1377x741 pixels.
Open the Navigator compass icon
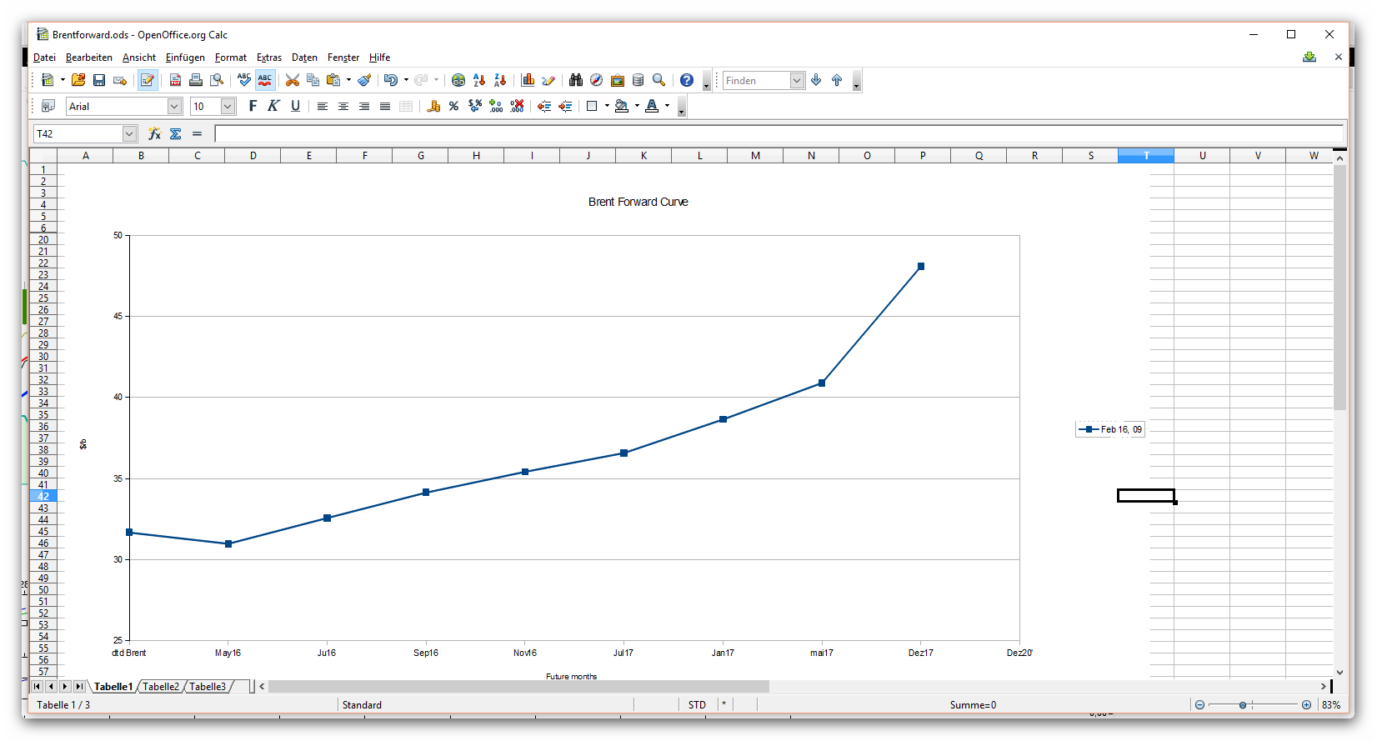(x=596, y=80)
